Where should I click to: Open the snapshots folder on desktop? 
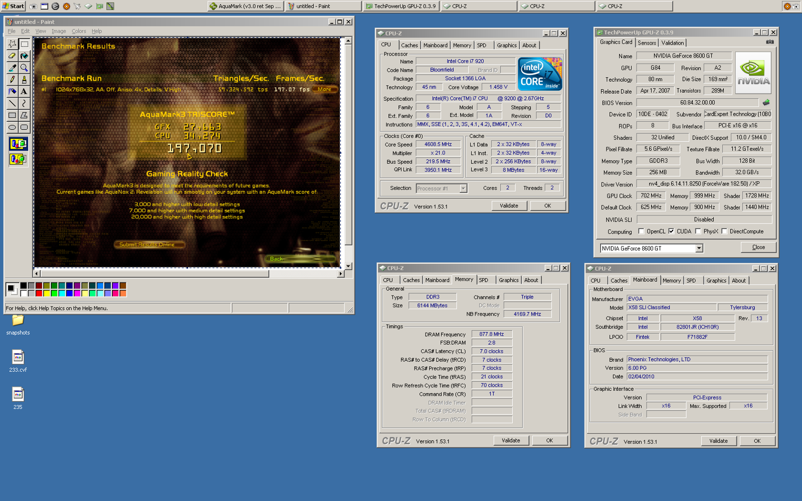[x=18, y=324]
